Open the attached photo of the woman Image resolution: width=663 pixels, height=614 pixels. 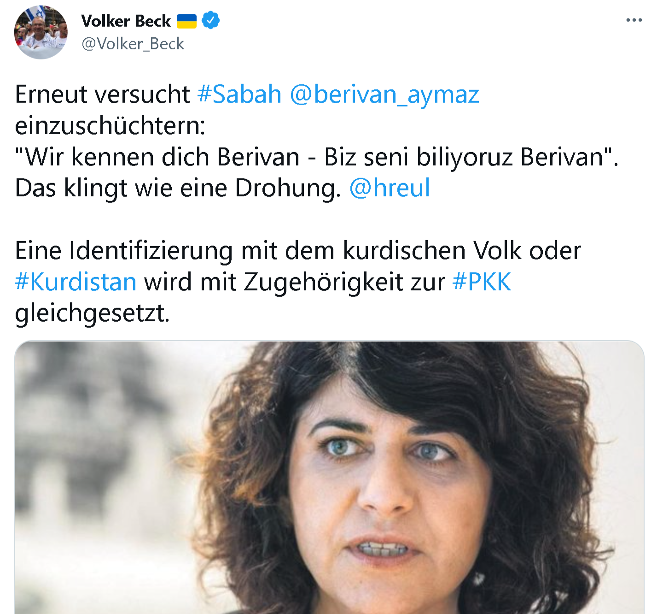[329, 478]
